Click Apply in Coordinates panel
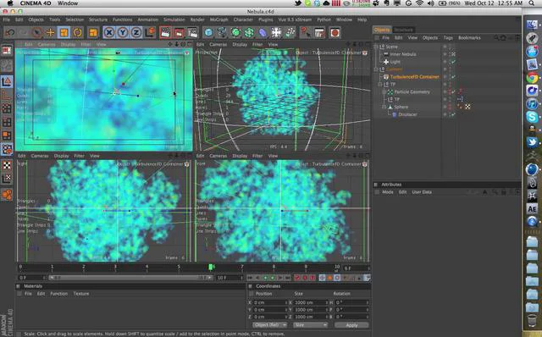 click(351, 325)
